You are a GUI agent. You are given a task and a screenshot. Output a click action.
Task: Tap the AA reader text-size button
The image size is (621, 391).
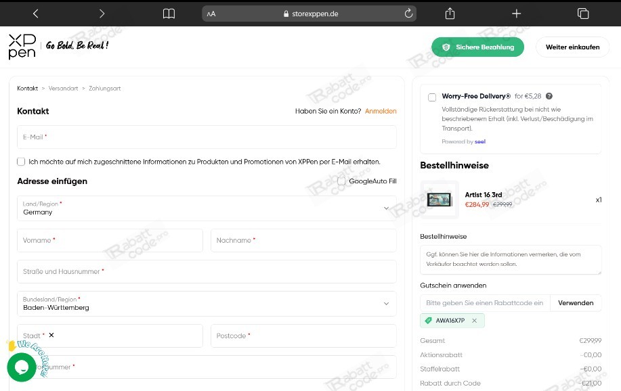click(211, 14)
